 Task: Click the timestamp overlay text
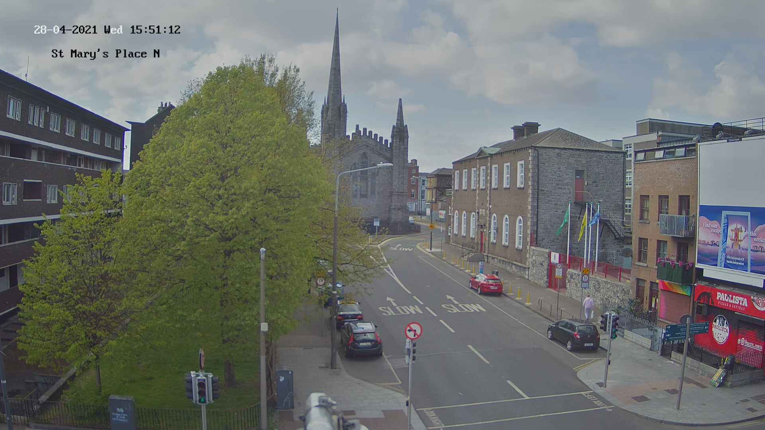[107, 30]
